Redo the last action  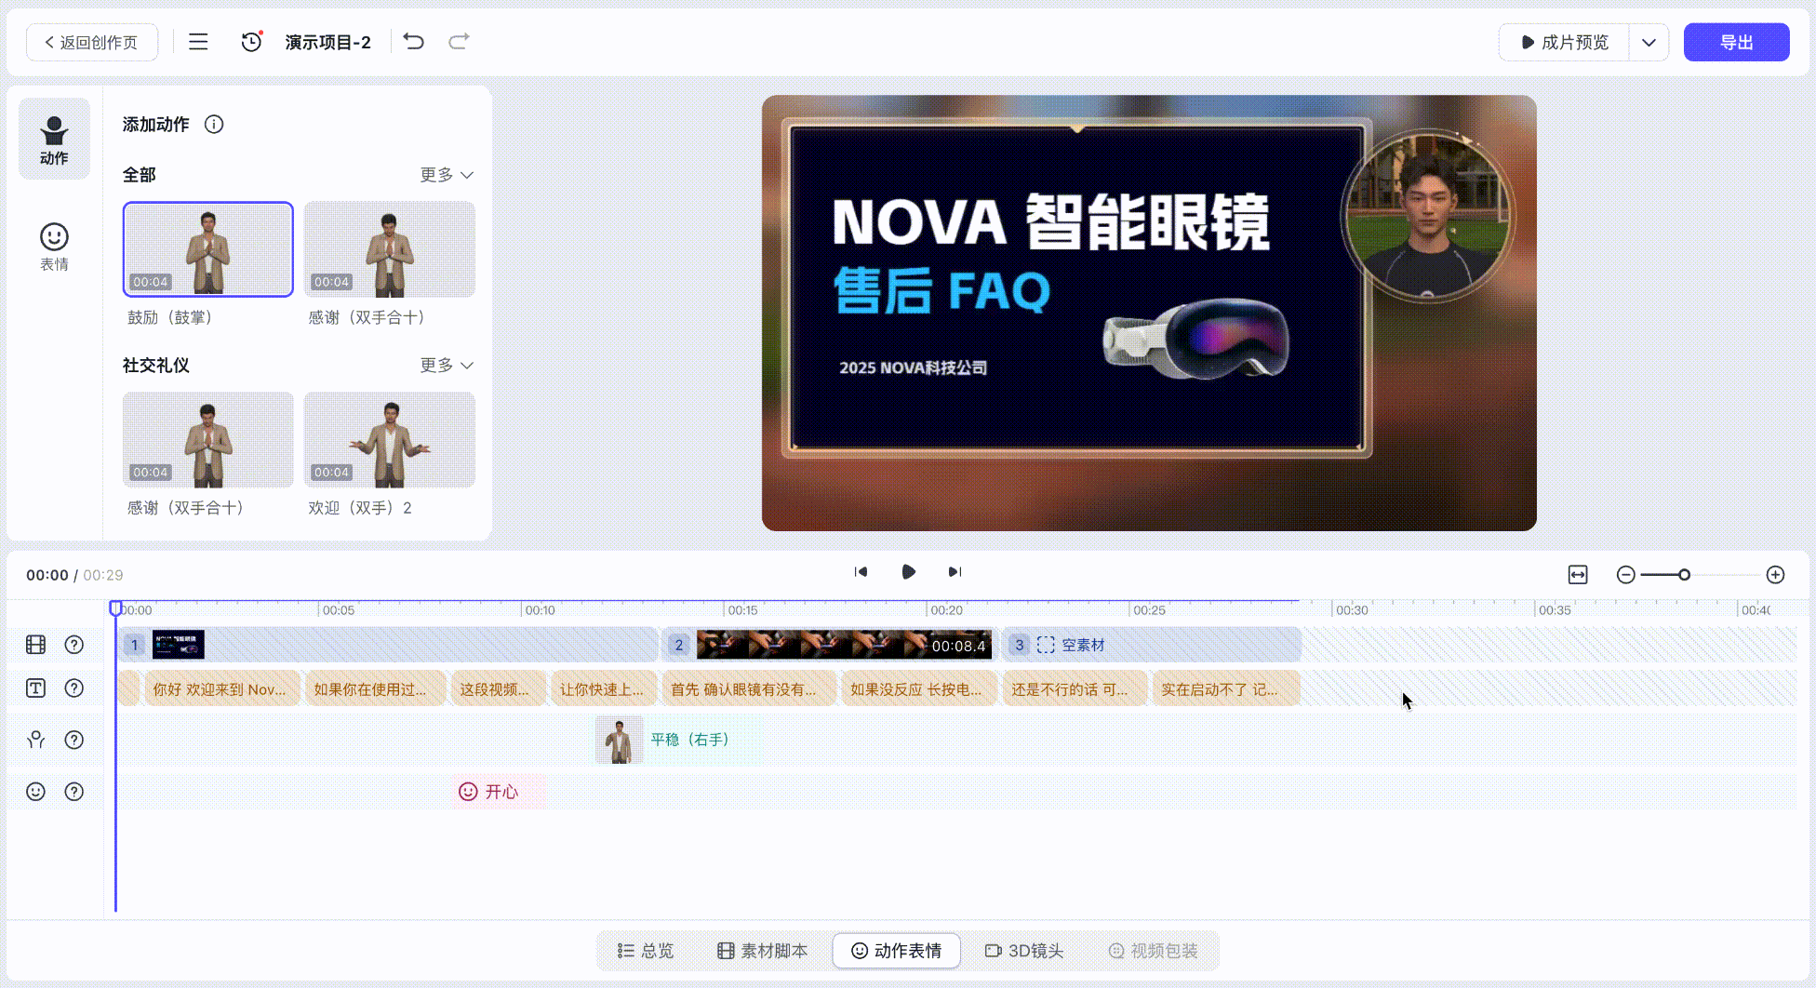click(x=459, y=42)
